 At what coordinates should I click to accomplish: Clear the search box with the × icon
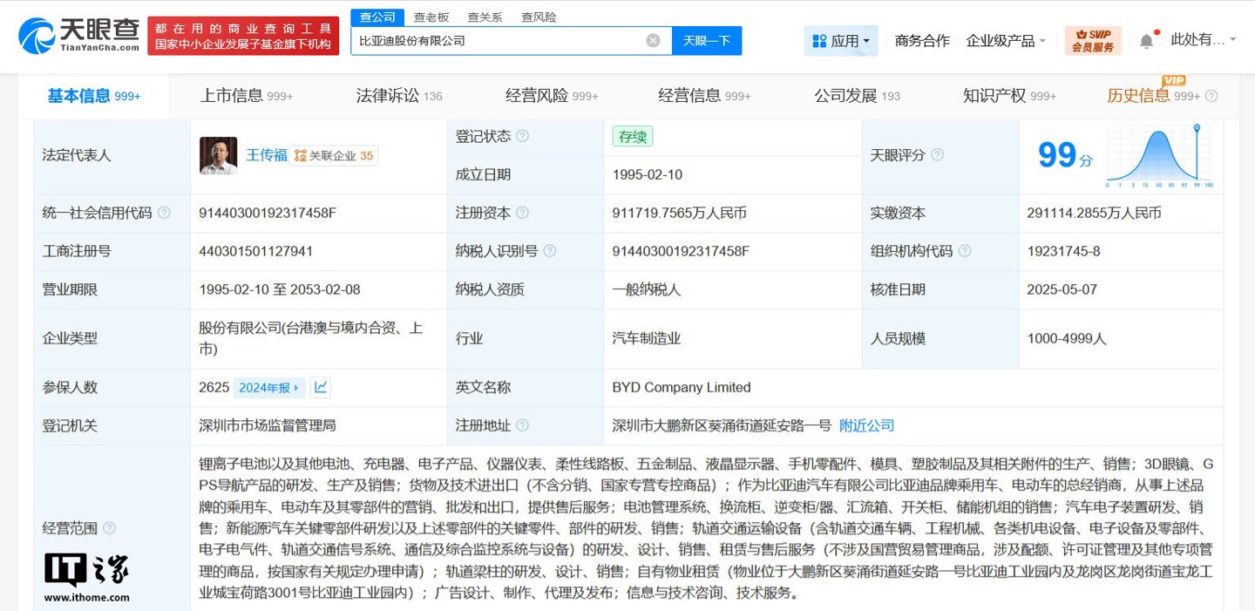click(x=653, y=39)
